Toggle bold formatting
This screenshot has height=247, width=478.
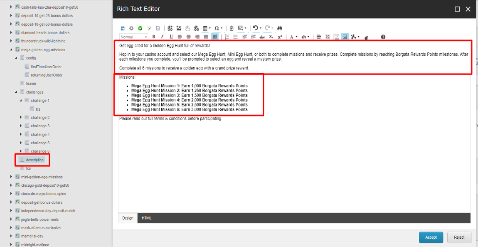tap(154, 37)
